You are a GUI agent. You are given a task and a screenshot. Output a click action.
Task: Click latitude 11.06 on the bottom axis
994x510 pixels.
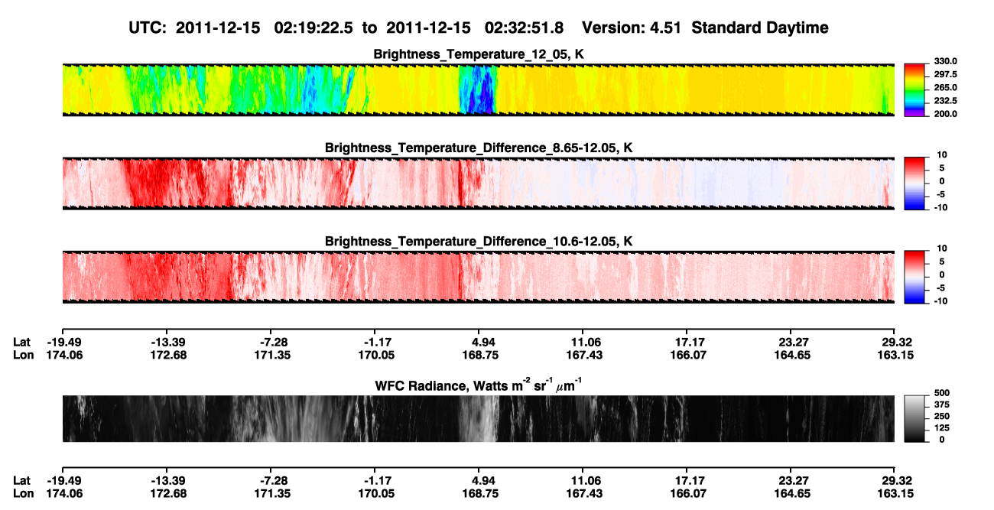coord(583,481)
